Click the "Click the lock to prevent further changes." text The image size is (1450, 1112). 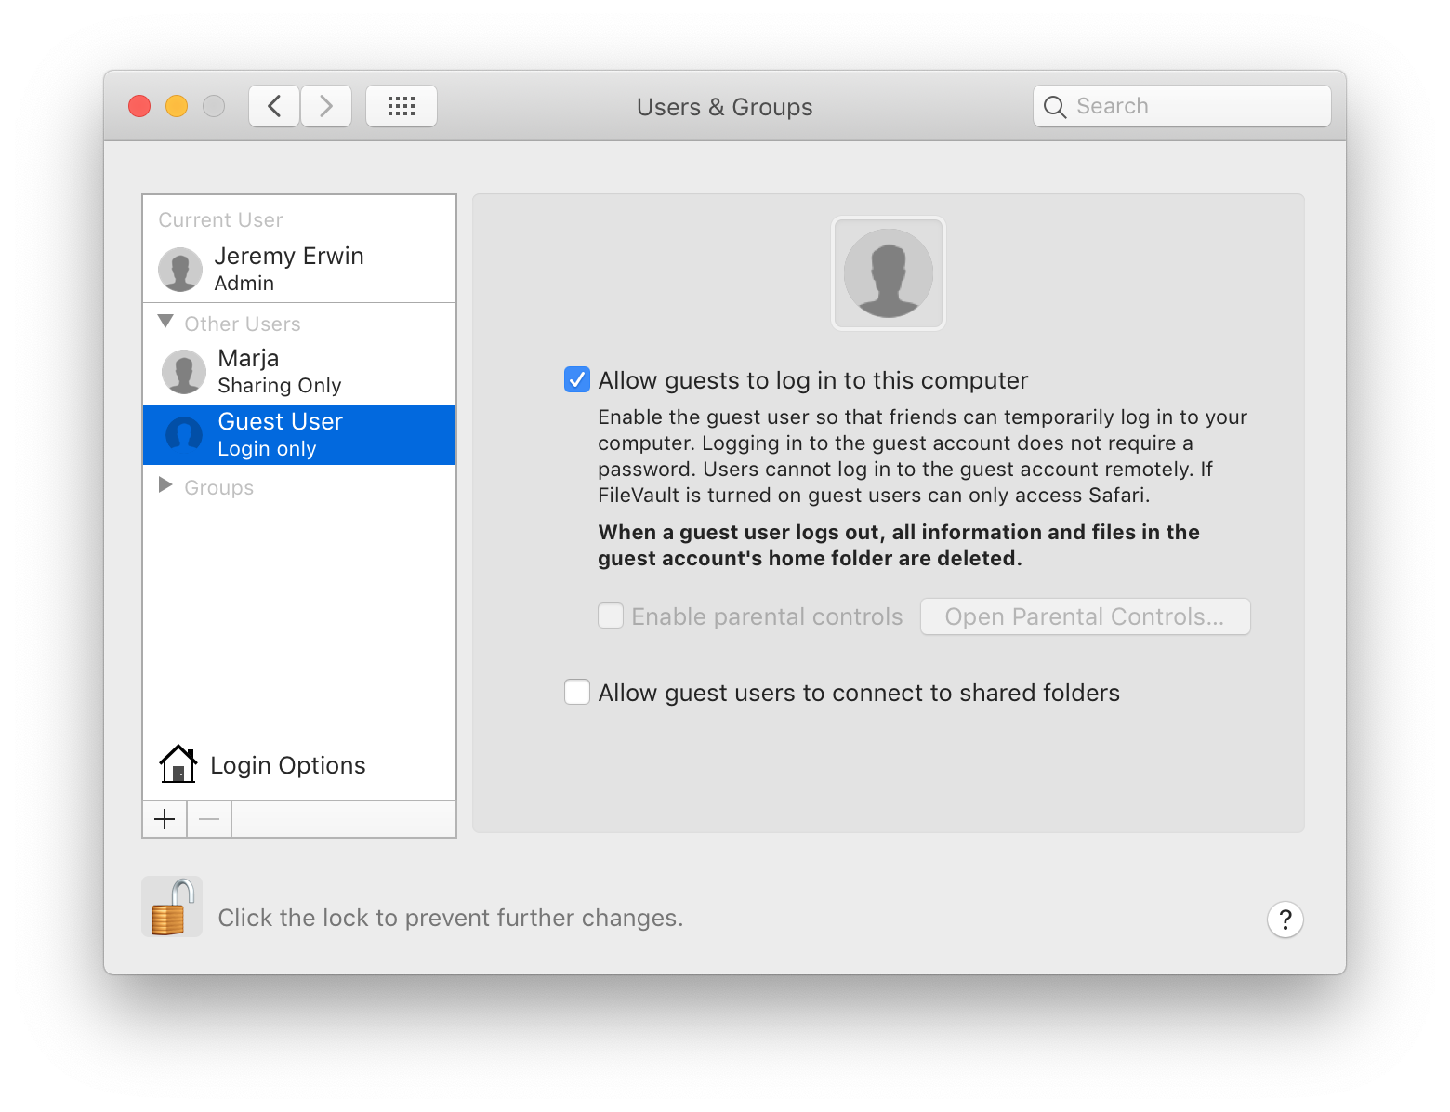pyautogui.click(x=451, y=919)
